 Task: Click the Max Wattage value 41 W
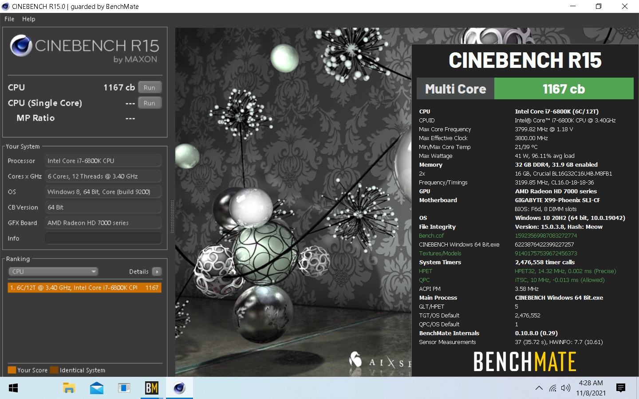point(544,156)
